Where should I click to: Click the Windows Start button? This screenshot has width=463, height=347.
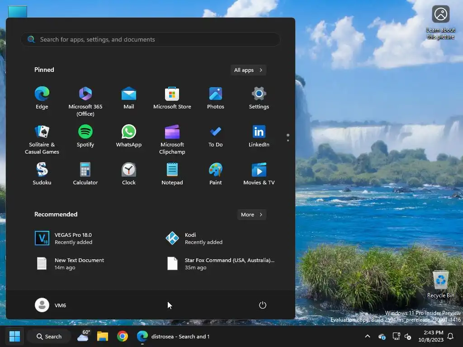pyautogui.click(x=14, y=336)
